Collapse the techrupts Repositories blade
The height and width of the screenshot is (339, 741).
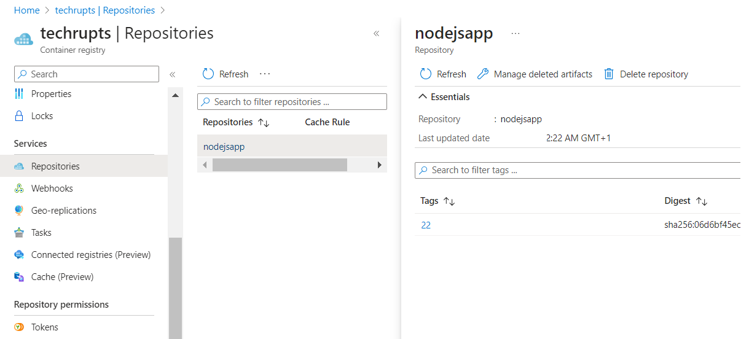point(377,34)
